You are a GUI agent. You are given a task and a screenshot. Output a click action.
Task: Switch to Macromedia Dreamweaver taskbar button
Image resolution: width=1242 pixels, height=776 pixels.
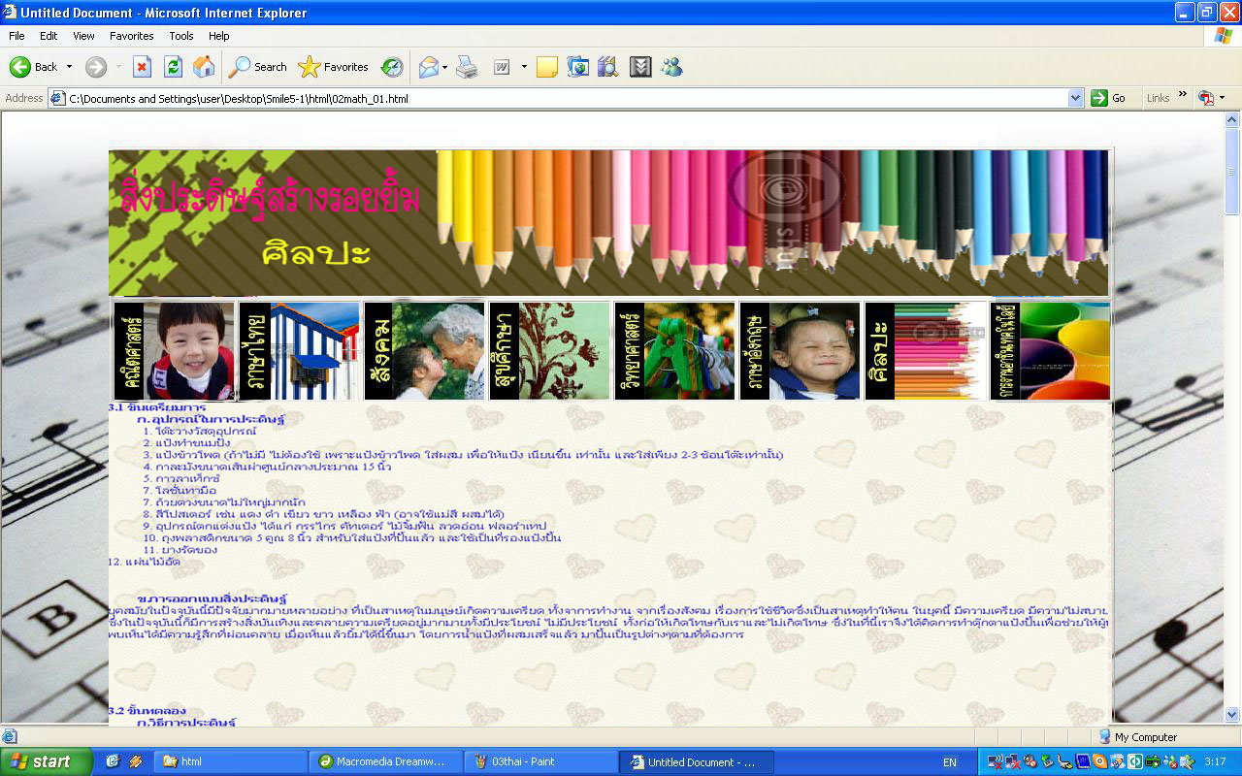pos(386,761)
